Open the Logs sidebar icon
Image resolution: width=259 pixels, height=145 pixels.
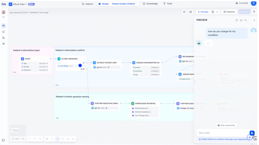(x=4, y=38)
